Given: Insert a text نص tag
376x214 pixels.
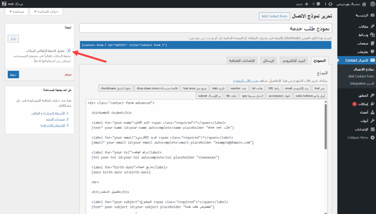Looking at the screenshot, I should coord(319,88).
